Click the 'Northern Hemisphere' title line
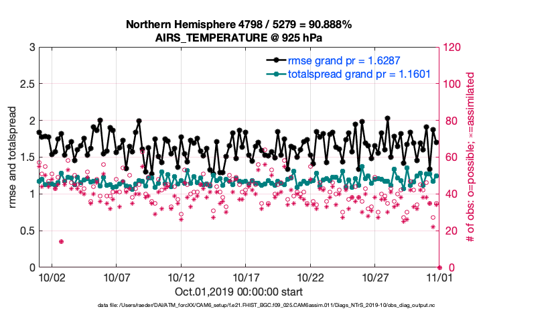This screenshot has height=315, width=556. coord(238,25)
